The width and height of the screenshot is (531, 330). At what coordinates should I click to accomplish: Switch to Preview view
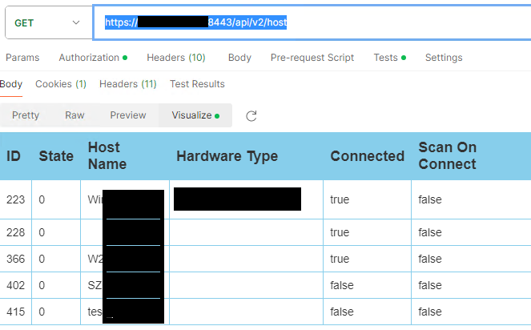pyautogui.click(x=128, y=115)
